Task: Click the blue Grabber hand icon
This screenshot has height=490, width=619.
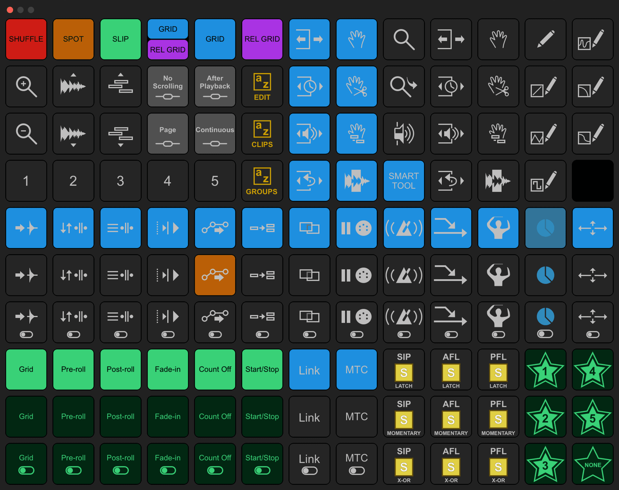Action: point(357,39)
